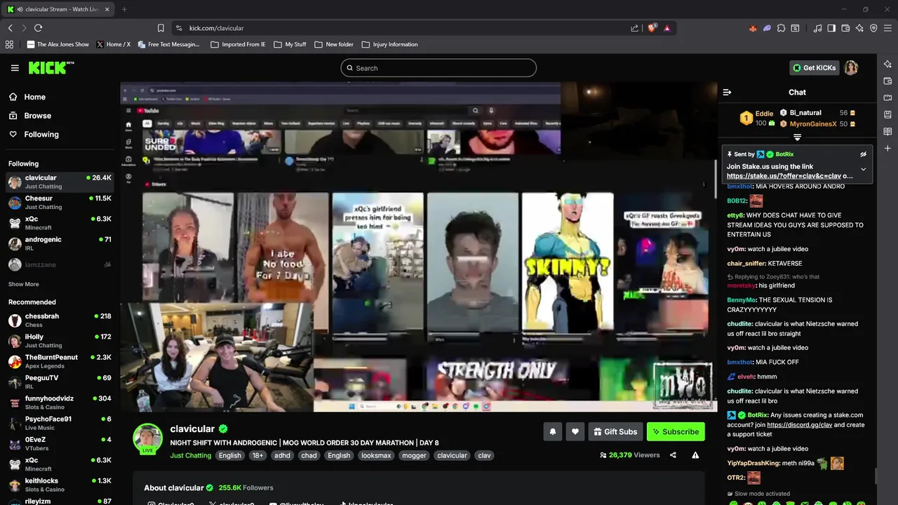The height and width of the screenshot is (505, 898).
Task: Open the Kick hamburger sidebar menu
Action: tap(15, 68)
